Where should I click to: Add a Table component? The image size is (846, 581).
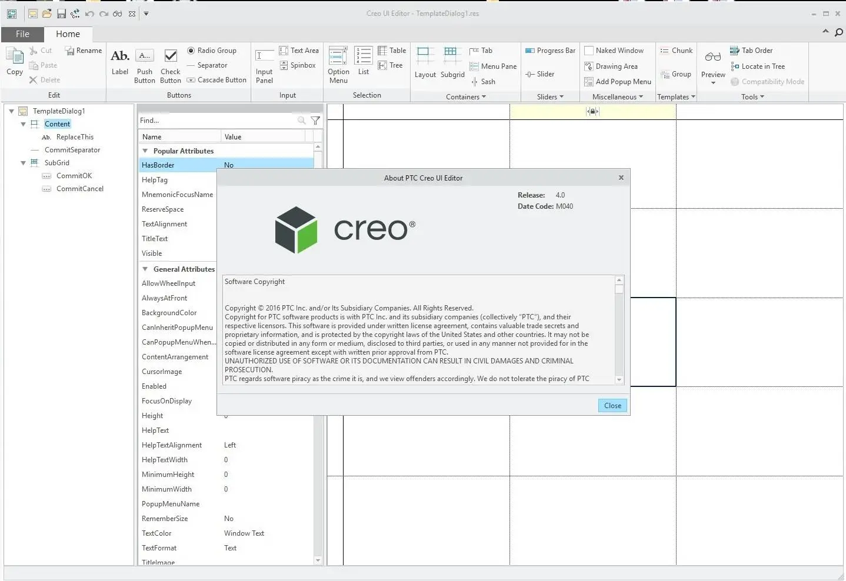click(x=392, y=51)
